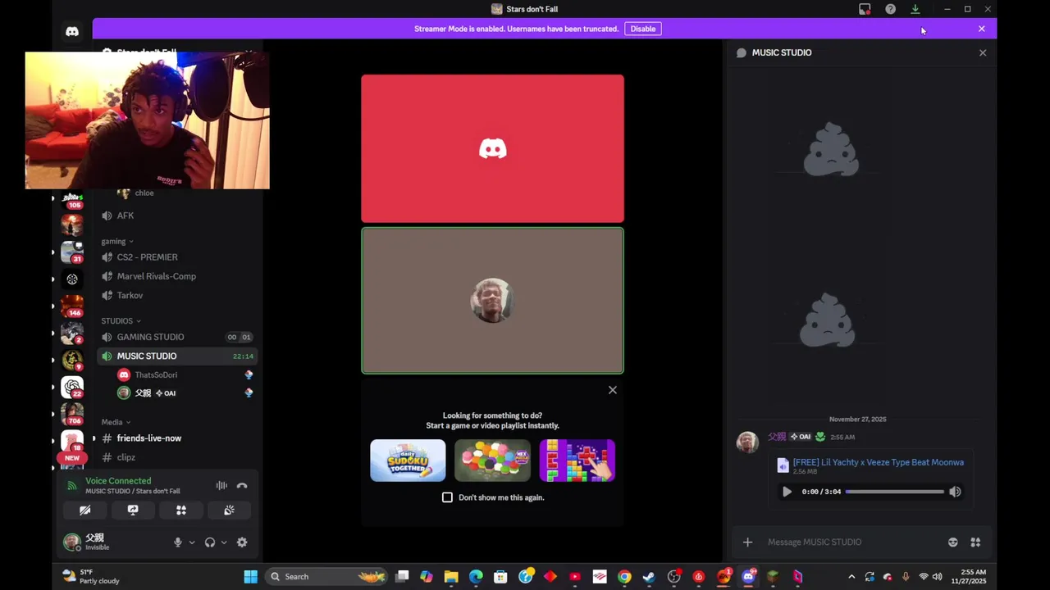Open User Settings gear
Screen dimensions: 1050x590
coord(242,542)
